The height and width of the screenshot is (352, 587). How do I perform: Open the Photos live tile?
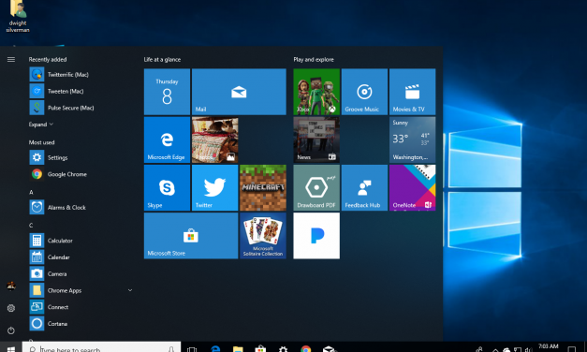215,139
